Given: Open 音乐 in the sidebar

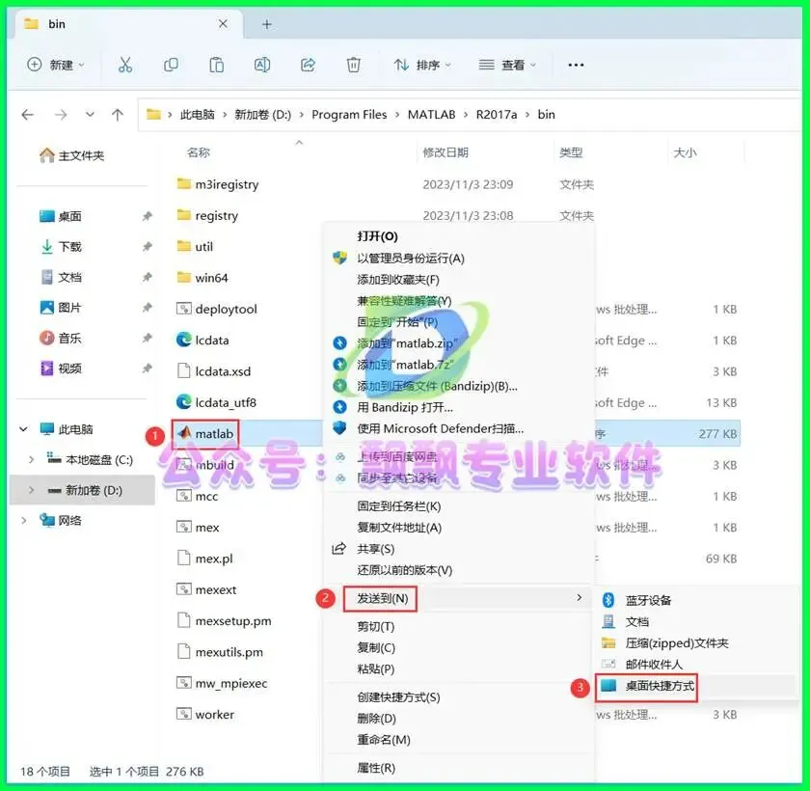Looking at the screenshot, I should click(x=61, y=339).
